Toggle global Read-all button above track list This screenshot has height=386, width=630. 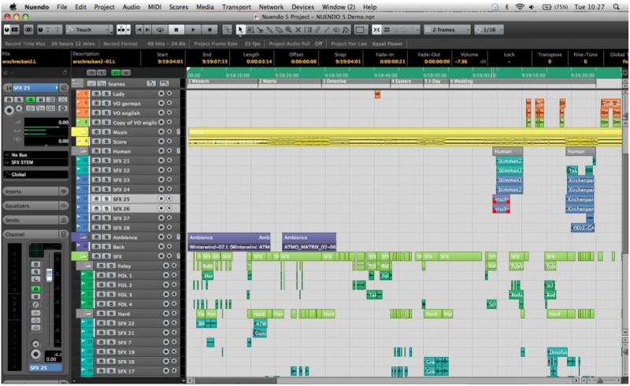[116, 72]
